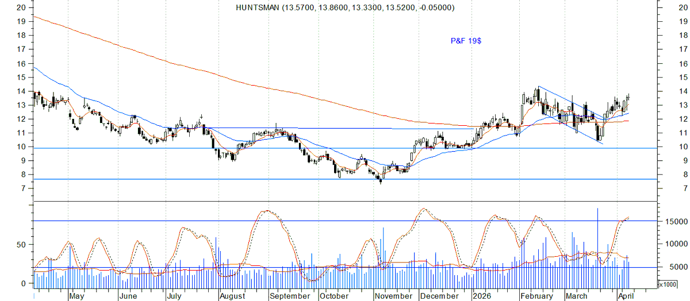Select the "June" label on time axis
This screenshot has width=690, height=301.
[x=128, y=296]
